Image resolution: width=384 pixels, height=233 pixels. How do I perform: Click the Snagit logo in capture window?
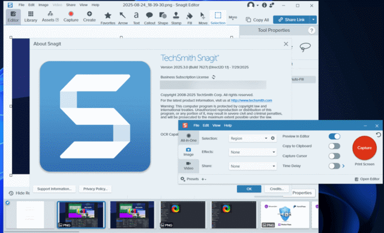(x=185, y=126)
